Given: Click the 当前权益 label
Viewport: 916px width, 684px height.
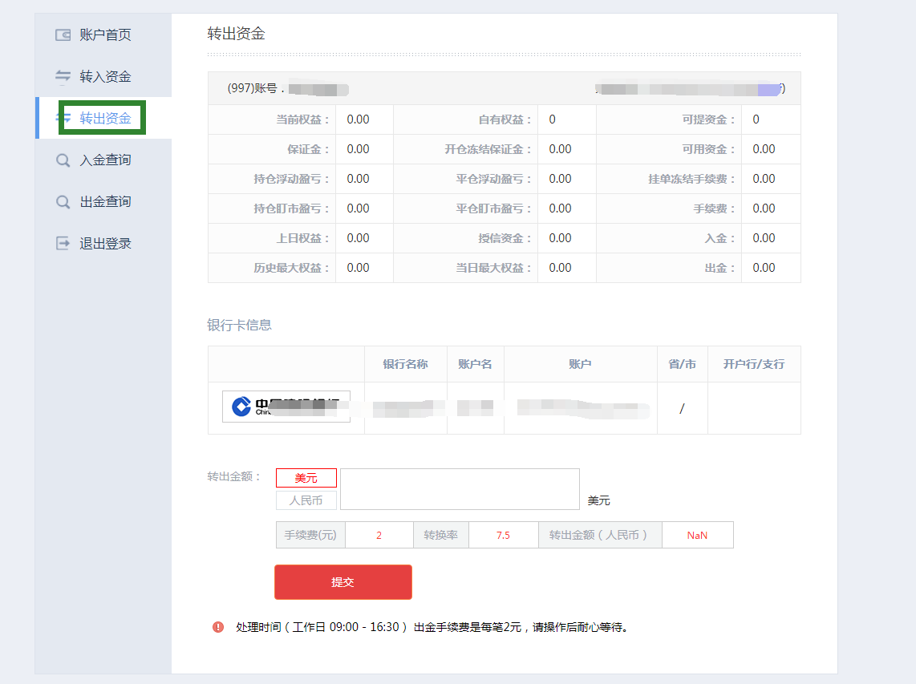Looking at the screenshot, I should click(302, 119).
